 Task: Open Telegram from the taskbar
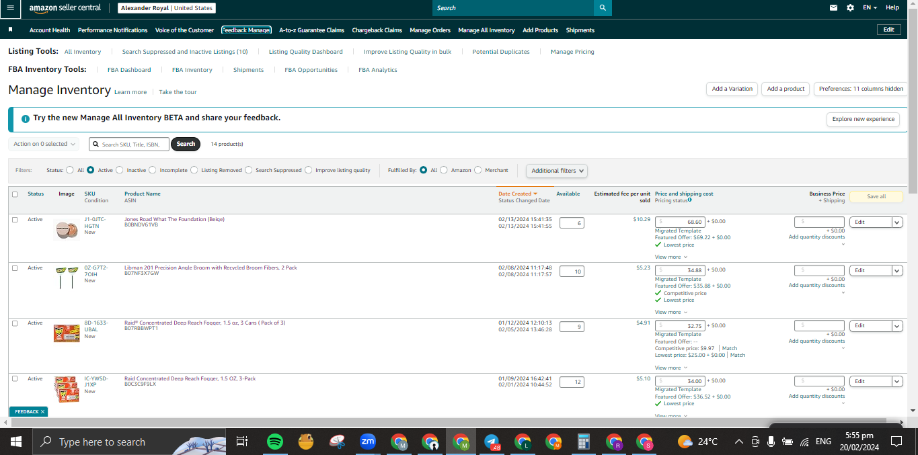tap(492, 442)
